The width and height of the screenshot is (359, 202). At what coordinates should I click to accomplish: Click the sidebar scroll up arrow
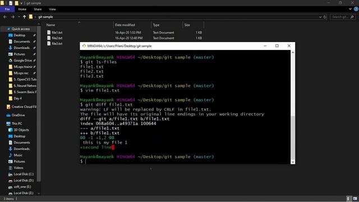39,24
